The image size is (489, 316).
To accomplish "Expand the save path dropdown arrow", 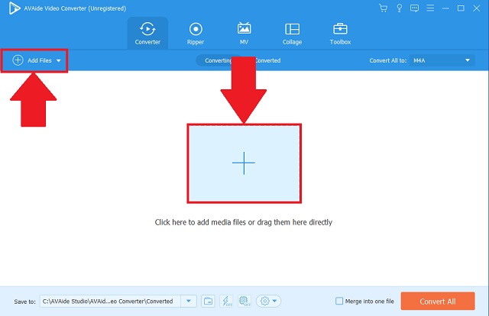I will 189,301.
